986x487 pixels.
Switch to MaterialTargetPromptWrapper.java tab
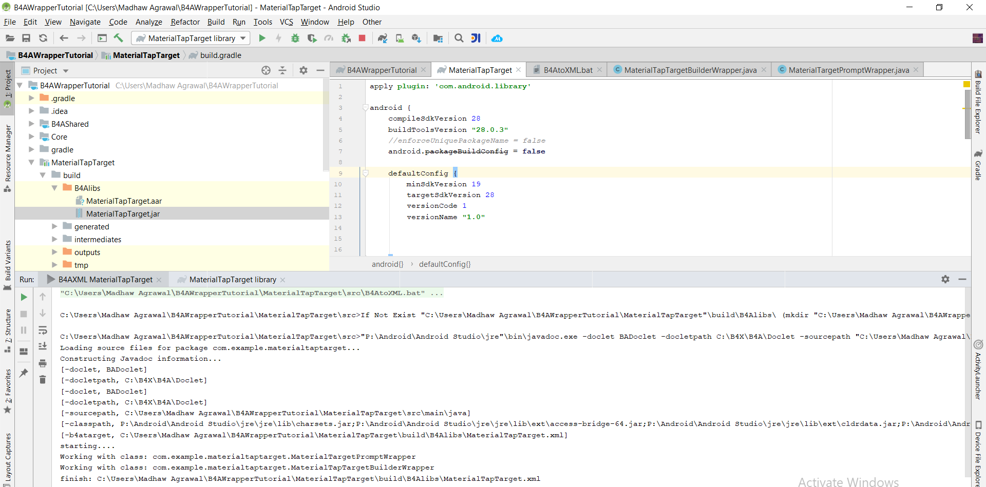(x=848, y=70)
